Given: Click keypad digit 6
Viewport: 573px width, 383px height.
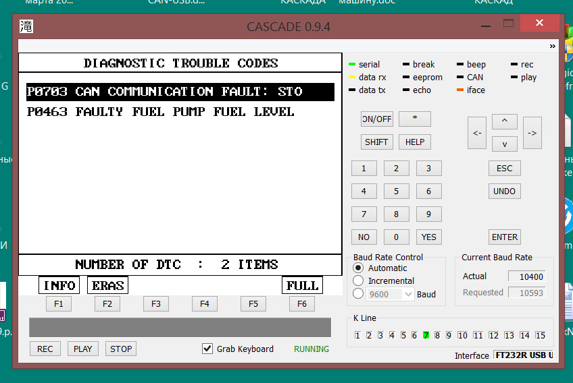Looking at the screenshot, I should (x=429, y=191).
